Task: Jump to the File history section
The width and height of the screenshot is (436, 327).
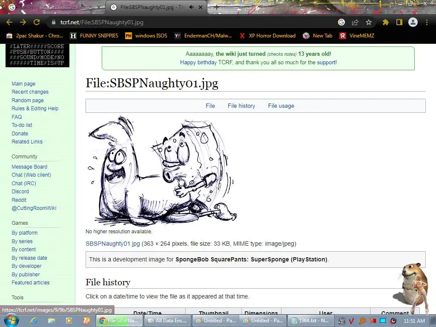Action: pyautogui.click(x=241, y=106)
